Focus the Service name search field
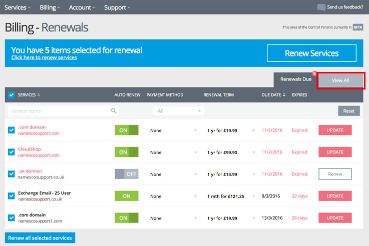 (63, 111)
